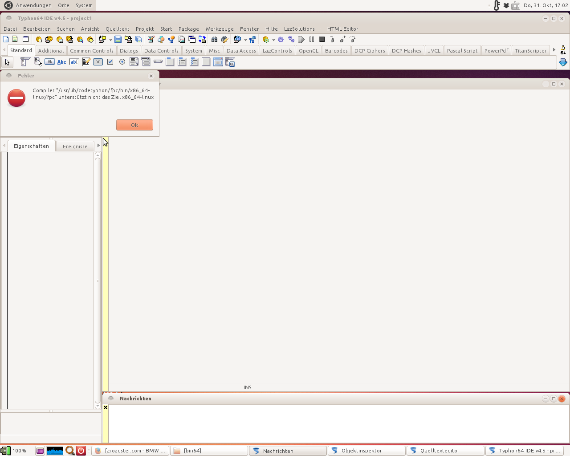
Task: Open the LazSolutions menu
Action: tap(299, 29)
